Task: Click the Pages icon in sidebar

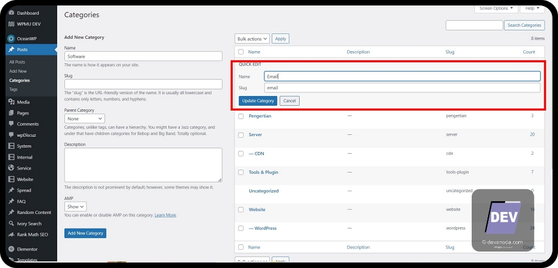Action: [x=11, y=113]
